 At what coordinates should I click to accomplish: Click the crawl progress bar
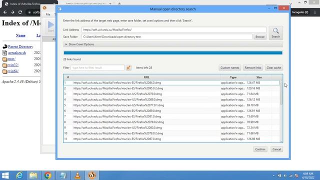173,53
